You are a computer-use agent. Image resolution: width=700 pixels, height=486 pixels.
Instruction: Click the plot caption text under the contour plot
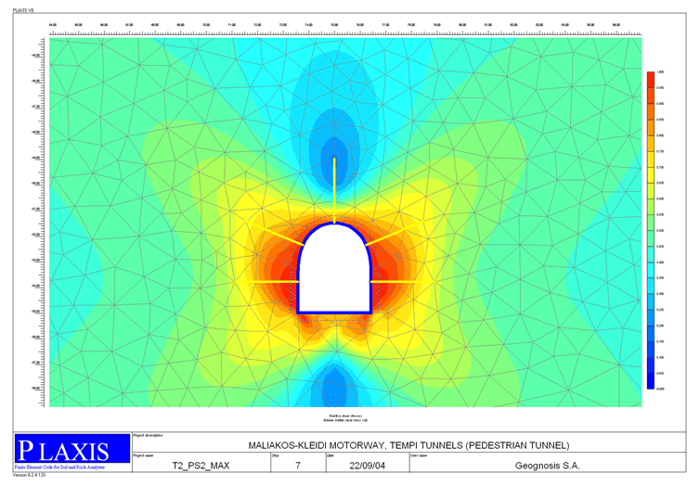click(x=345, y=417)
